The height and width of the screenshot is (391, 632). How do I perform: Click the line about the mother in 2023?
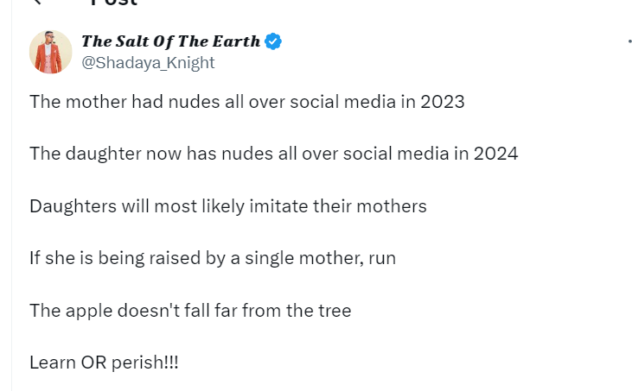pyautogui.click(x=247, y=101)
